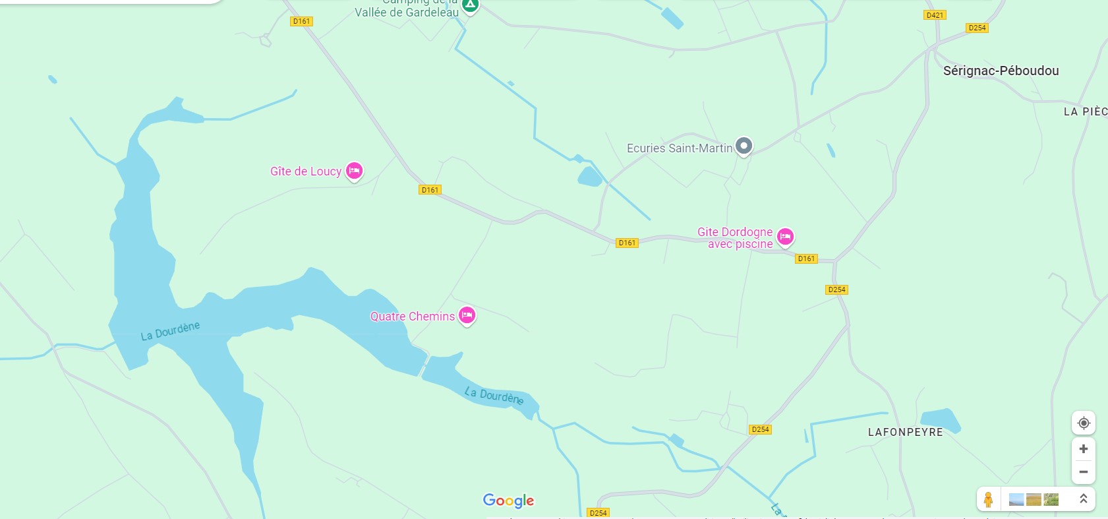Click the Sérignac-Péboudou town label
1108x519 pixels.
[1001, 71]
